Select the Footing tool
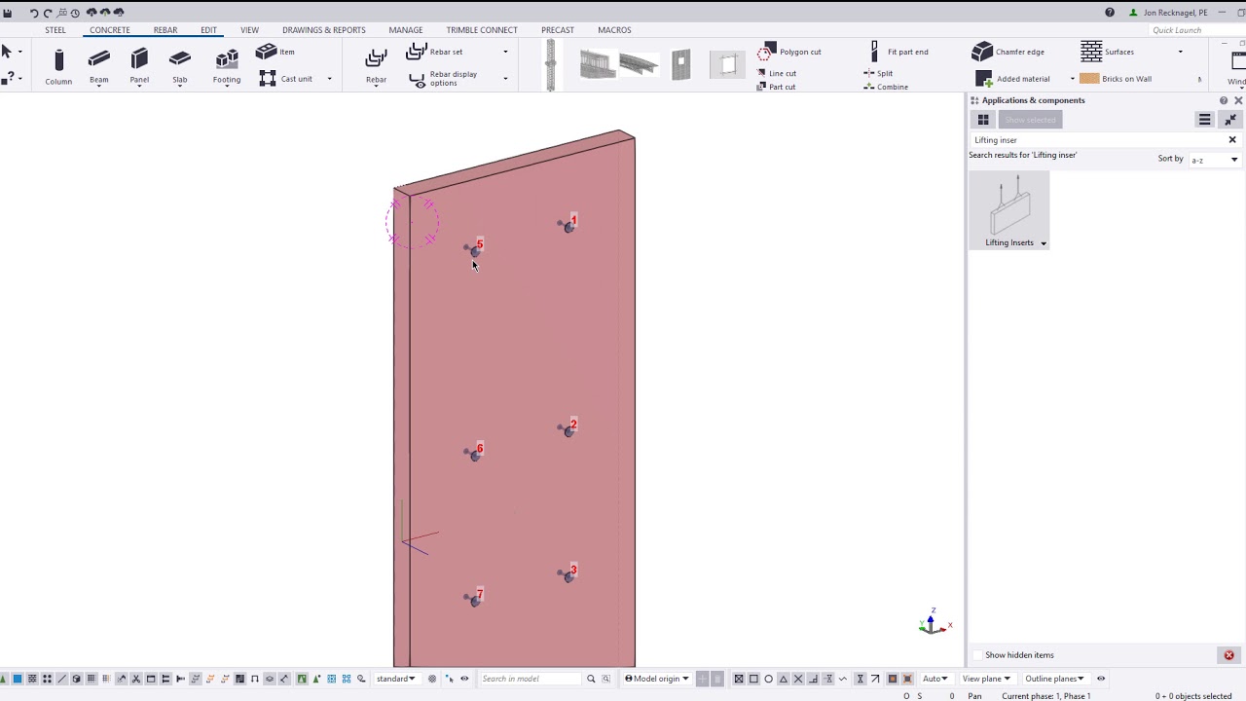Screen dimensions: 1246x701 click(x=227, y=67)
